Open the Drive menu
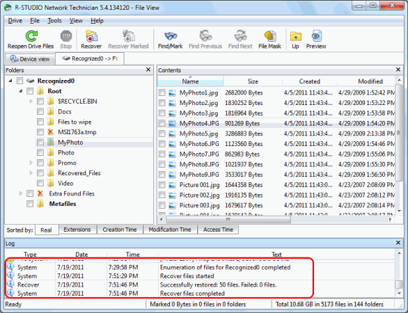Screen dimensions: 408x313 (x=15, y=21)
